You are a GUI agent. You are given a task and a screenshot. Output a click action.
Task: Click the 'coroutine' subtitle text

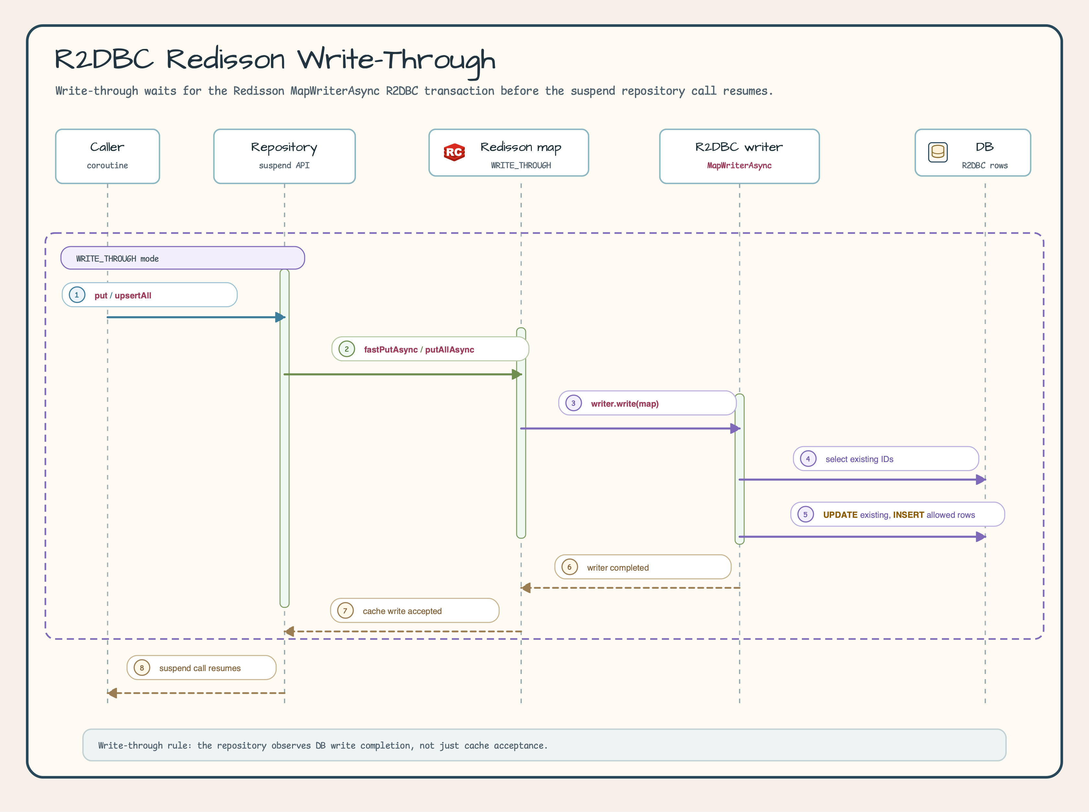pyautogui.click(x=108, y=166)
